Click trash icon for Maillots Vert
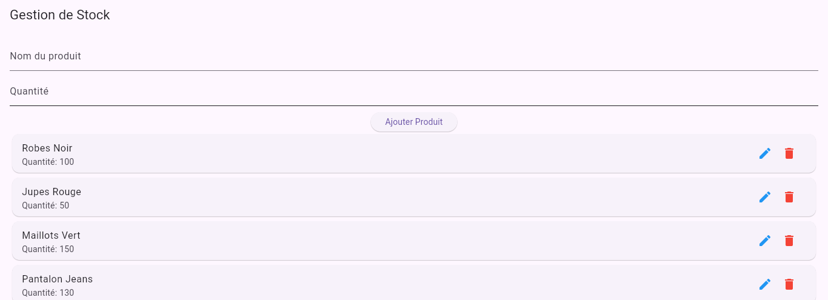Image resolution: width=828 pixels, height=300 pixels. click(x=789, y=241)
